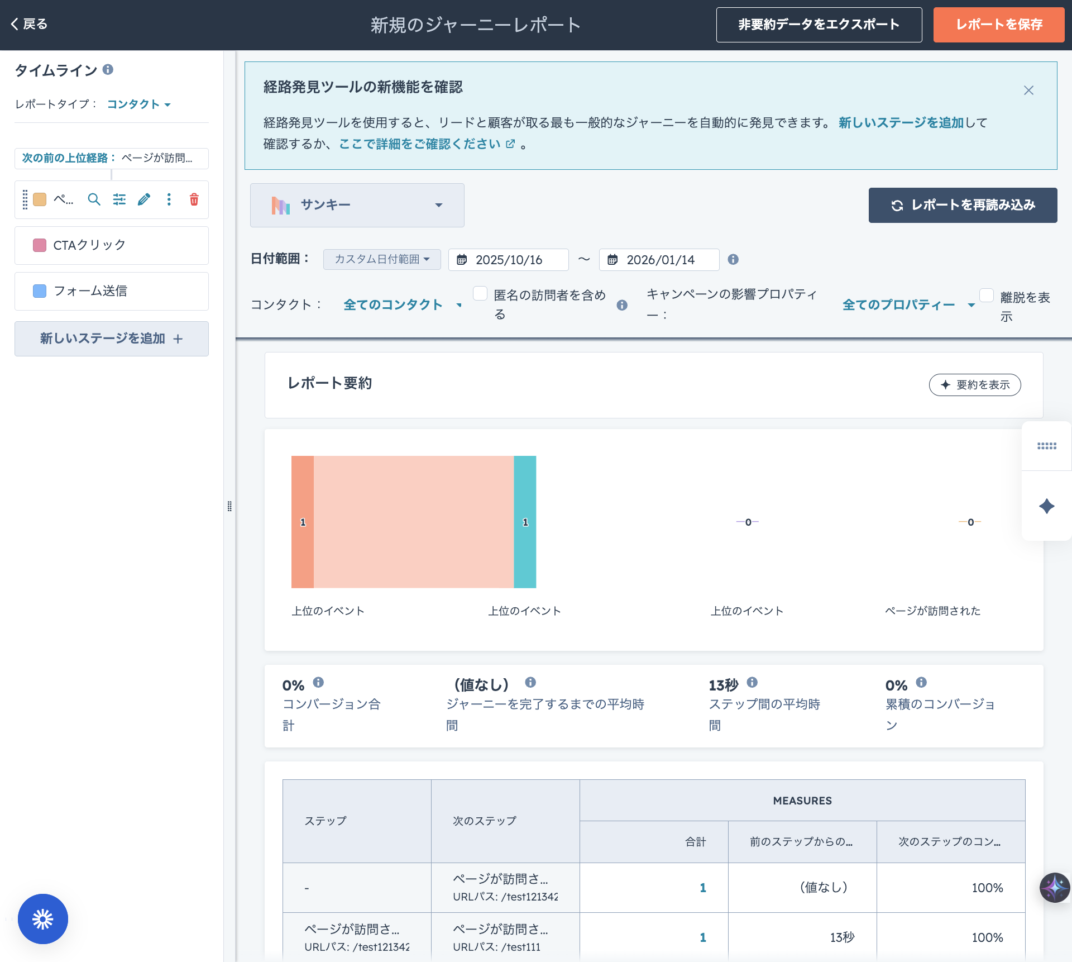1072x962 pixels.
Task: Delete the stage with the trash icon
Action: pyautogui.click(x=194, y=199)
